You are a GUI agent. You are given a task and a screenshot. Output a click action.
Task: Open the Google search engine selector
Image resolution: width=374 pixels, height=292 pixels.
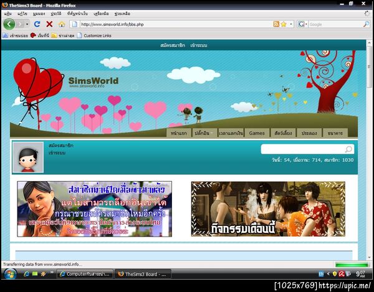click(302, 24)
